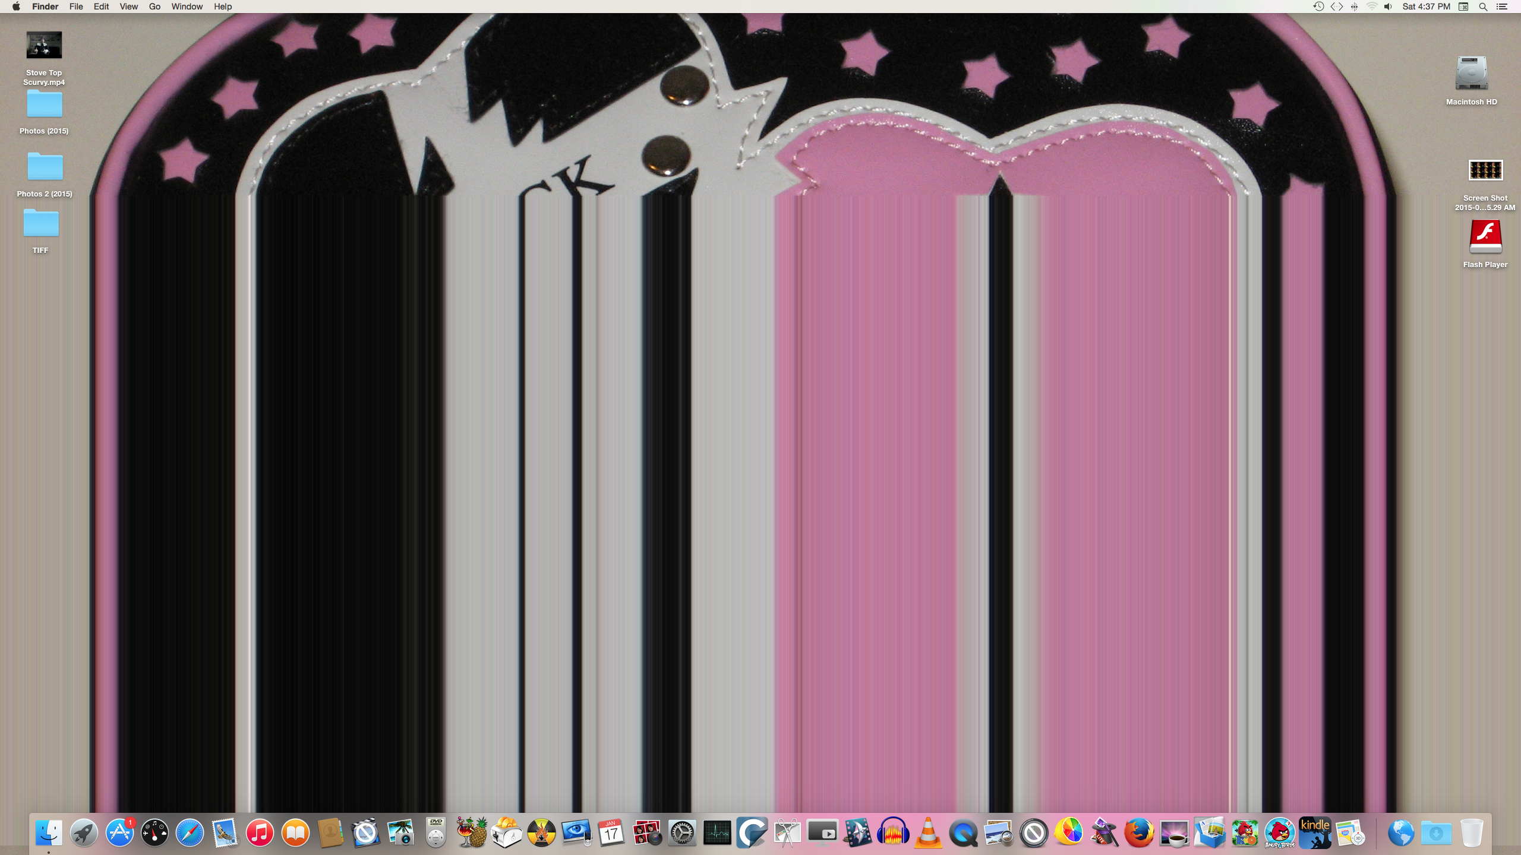Open QuickTime Player icon

coord(964,832)
